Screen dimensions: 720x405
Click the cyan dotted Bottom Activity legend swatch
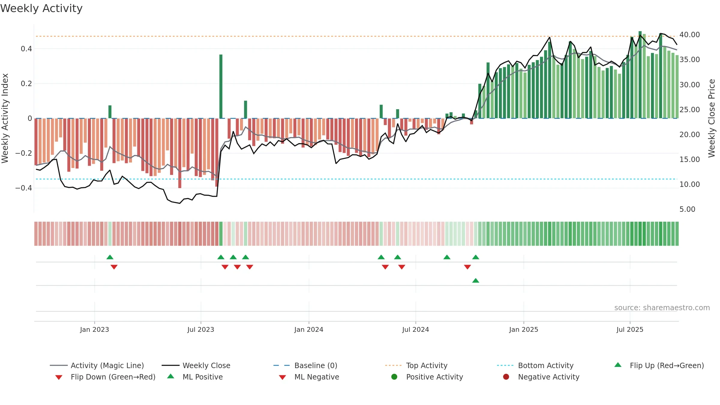505,365
